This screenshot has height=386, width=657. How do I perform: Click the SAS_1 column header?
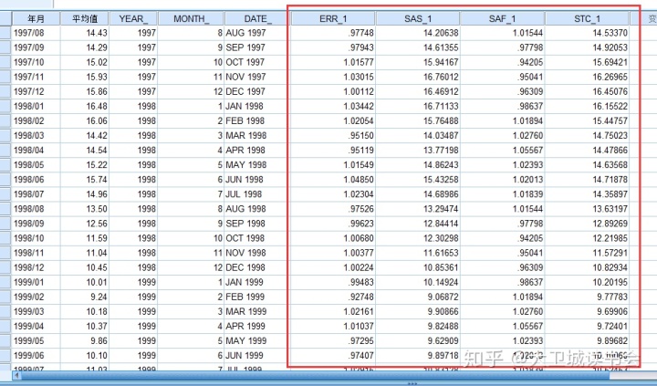click(x=418, y=19)
